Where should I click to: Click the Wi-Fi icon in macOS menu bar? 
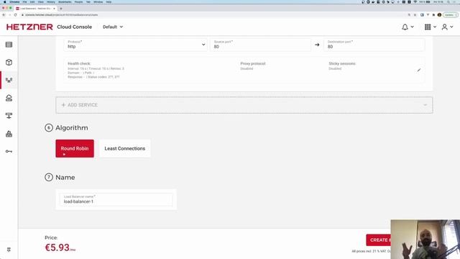[415, 1]
